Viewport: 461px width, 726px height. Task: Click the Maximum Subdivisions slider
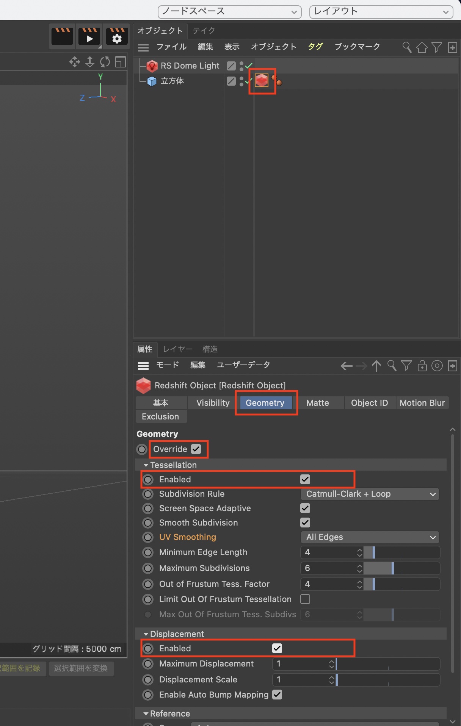coord(401,568)
